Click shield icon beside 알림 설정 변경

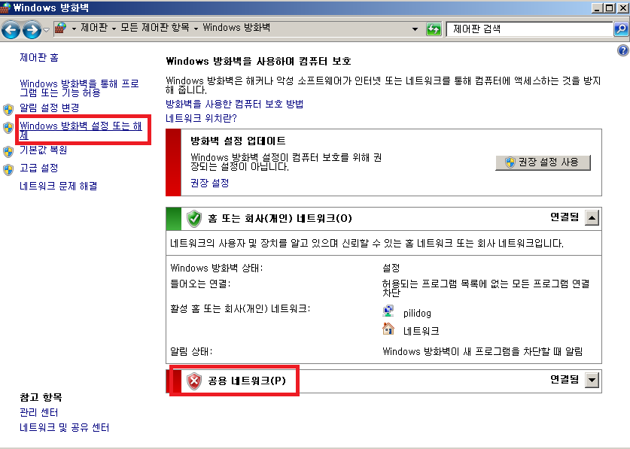tap(8, 109)
